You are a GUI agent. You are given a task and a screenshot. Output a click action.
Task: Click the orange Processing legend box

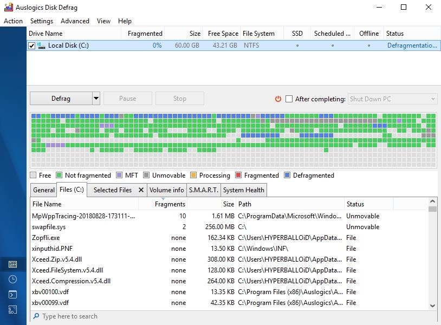[x=193, y=175]
